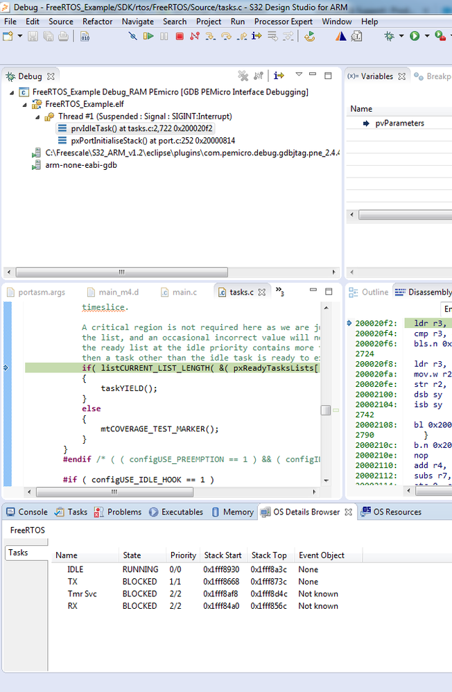Switch to the portasm.args editor tab
The height and width of the screenshot is (692, 452).
coord(37,292)
